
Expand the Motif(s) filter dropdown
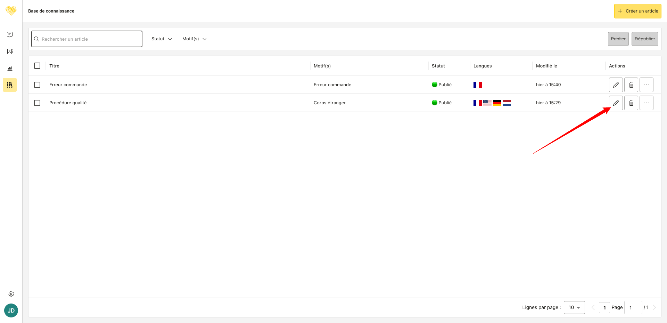[x=194, y=39]
